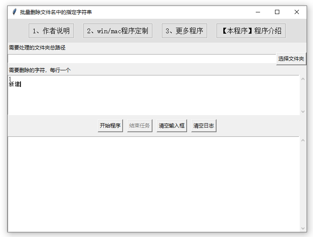Click the disabled 结束任务 button
The width and height of the screenshot is (313, 237).
[x=140, y=126]
